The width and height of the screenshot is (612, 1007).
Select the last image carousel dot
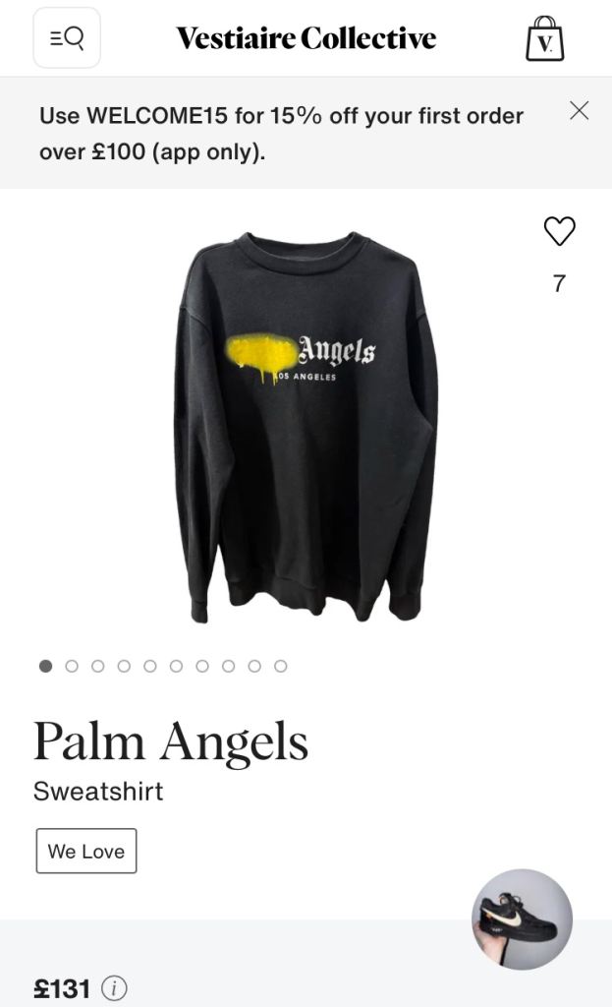280,666
